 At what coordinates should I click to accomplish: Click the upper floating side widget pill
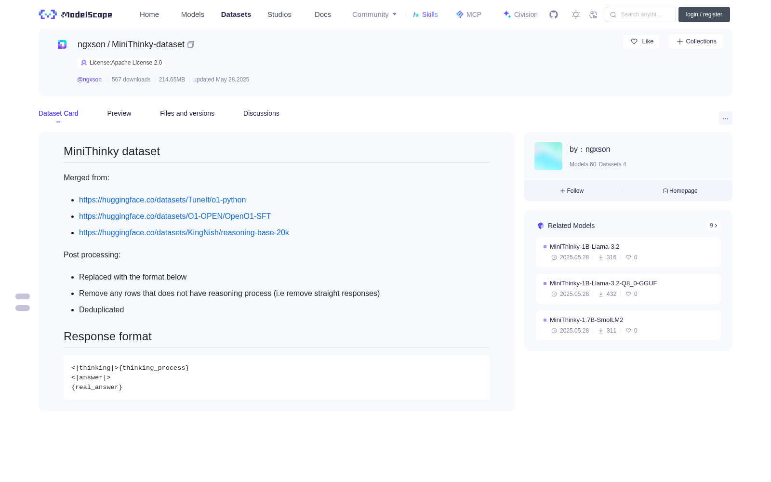pos(23,296)
